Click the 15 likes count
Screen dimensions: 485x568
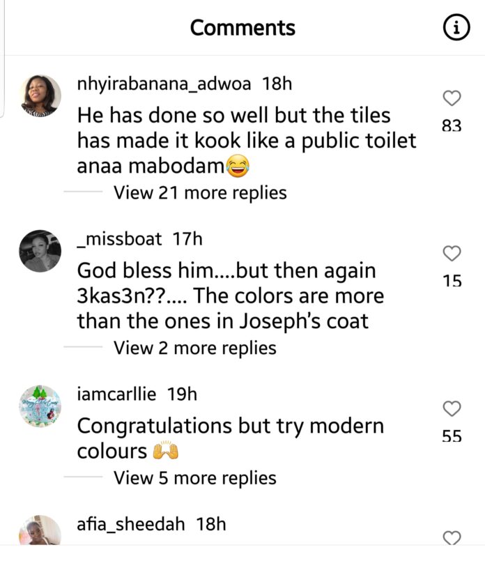pos(452,282)
